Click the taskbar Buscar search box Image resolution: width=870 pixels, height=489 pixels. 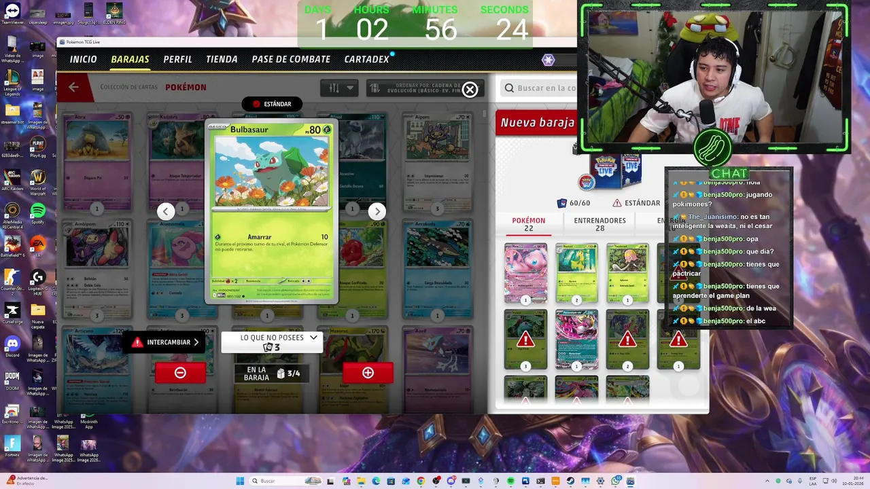click(x=285, y=481)
